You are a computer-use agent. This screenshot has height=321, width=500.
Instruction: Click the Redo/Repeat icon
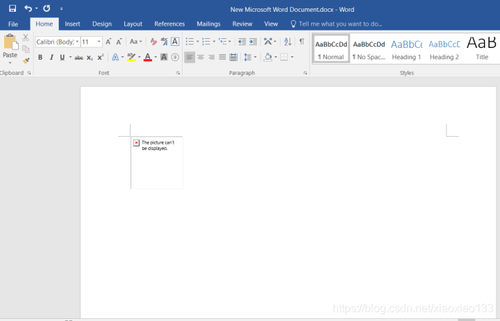coord(47,8)
